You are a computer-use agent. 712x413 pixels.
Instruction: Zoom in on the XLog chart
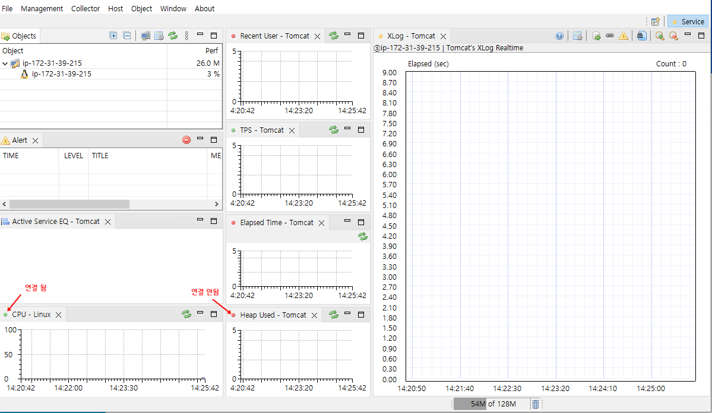[x=660, y=36]
